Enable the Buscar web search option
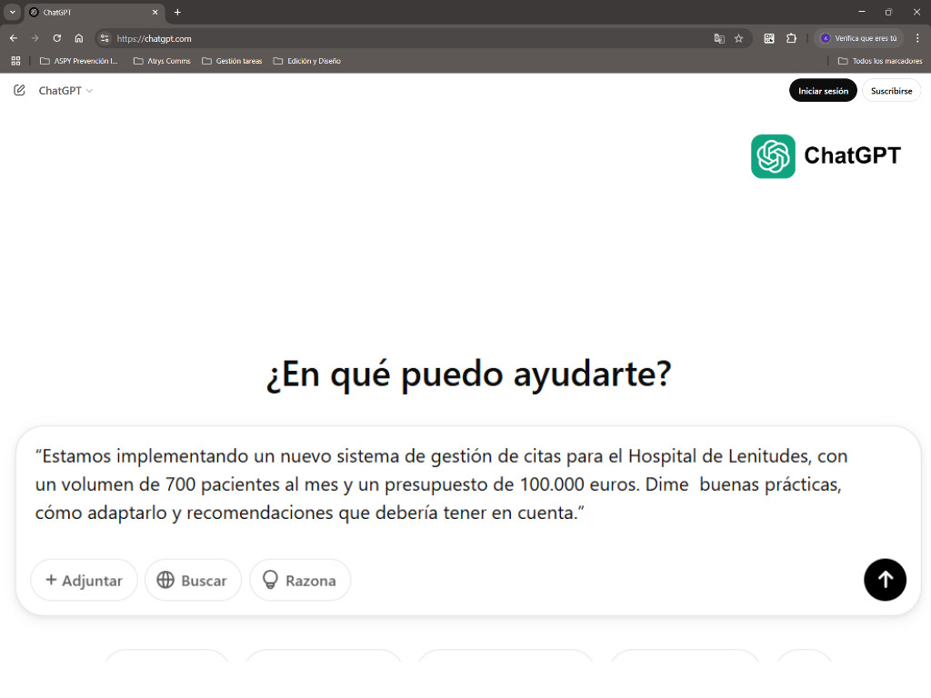The width and height of the screenshot is (931, 698). (x=193, y=580)
